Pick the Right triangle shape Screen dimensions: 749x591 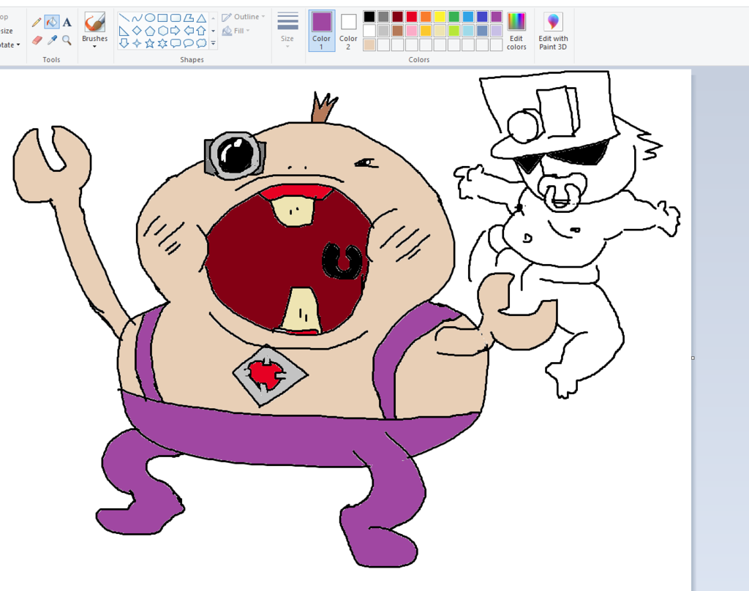[x=124, y=31]
